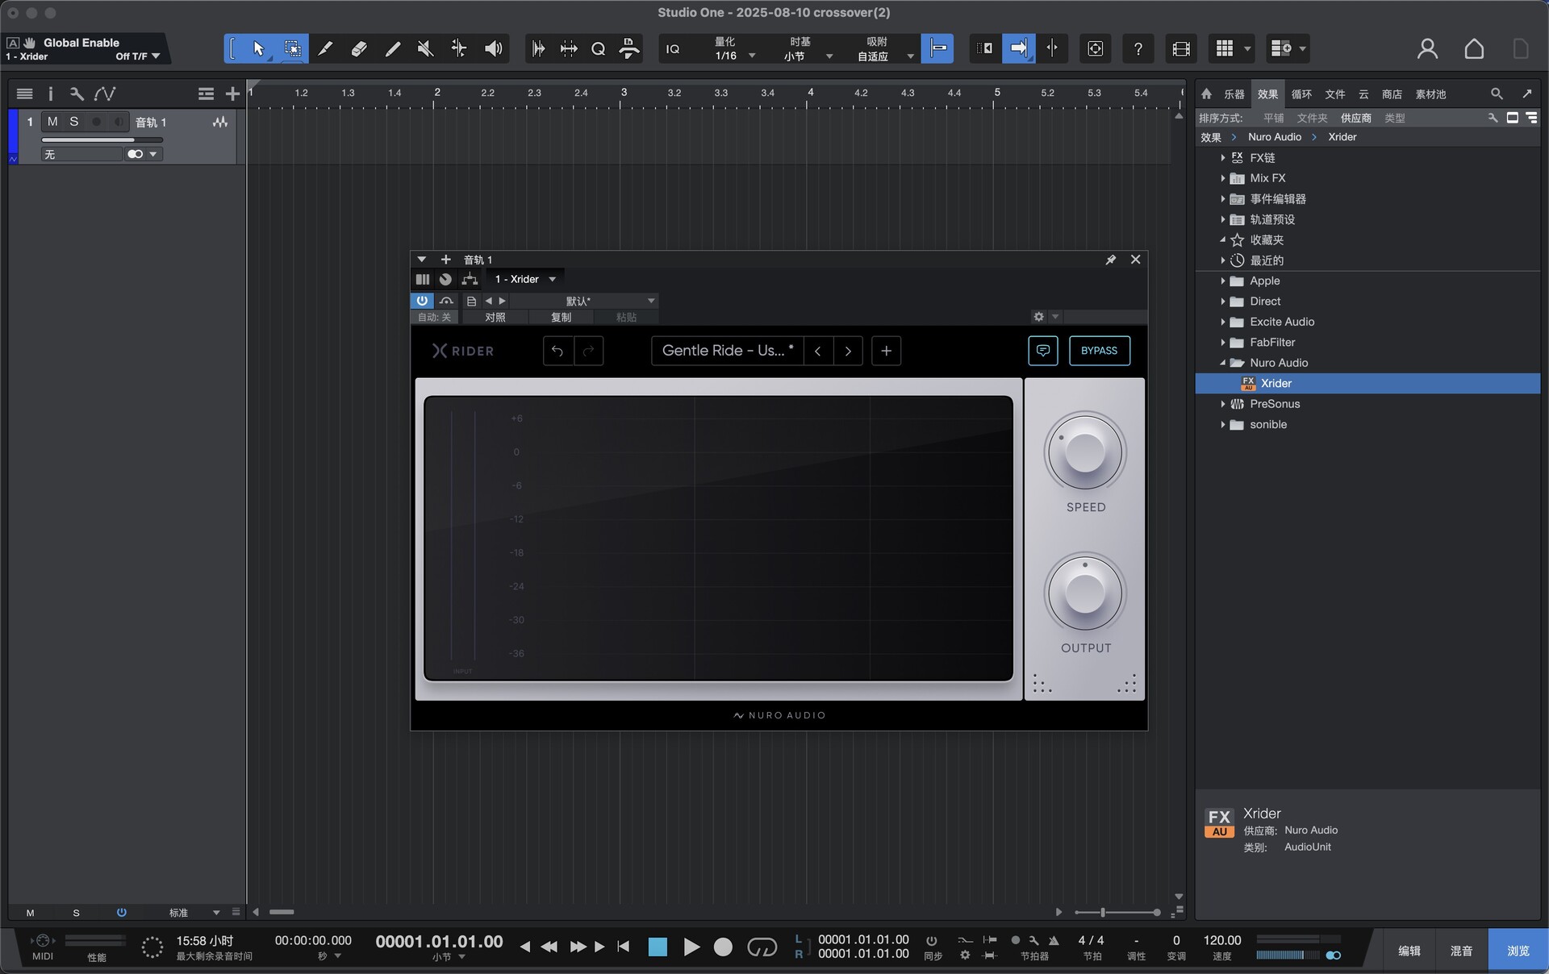Solo track 1 with S button
Viewport: 1549px width, 974px height.
(74, 122)
